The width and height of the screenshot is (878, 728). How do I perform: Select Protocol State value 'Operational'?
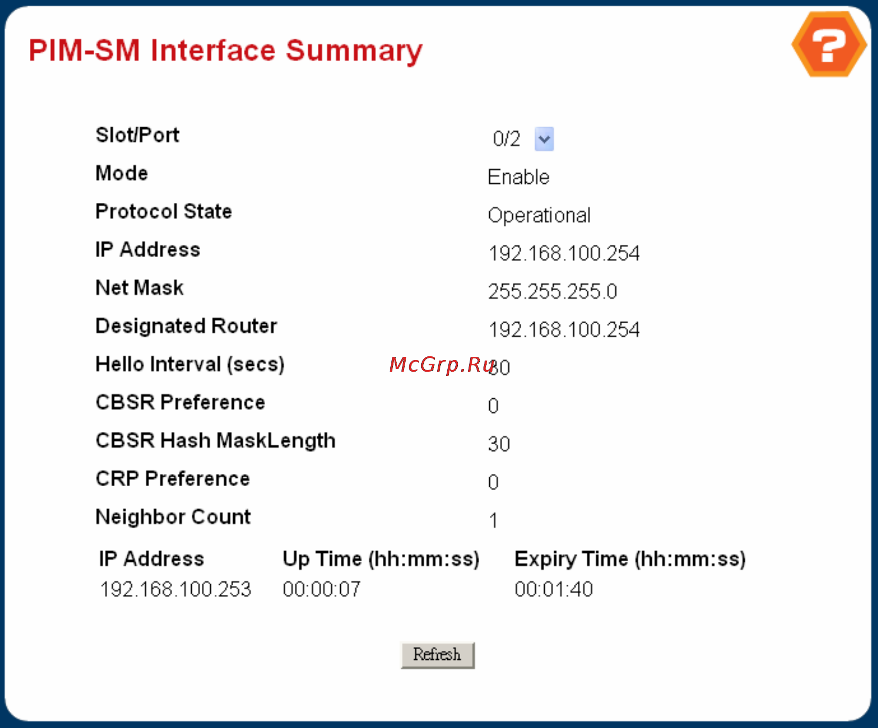click(x=539, y=216)
